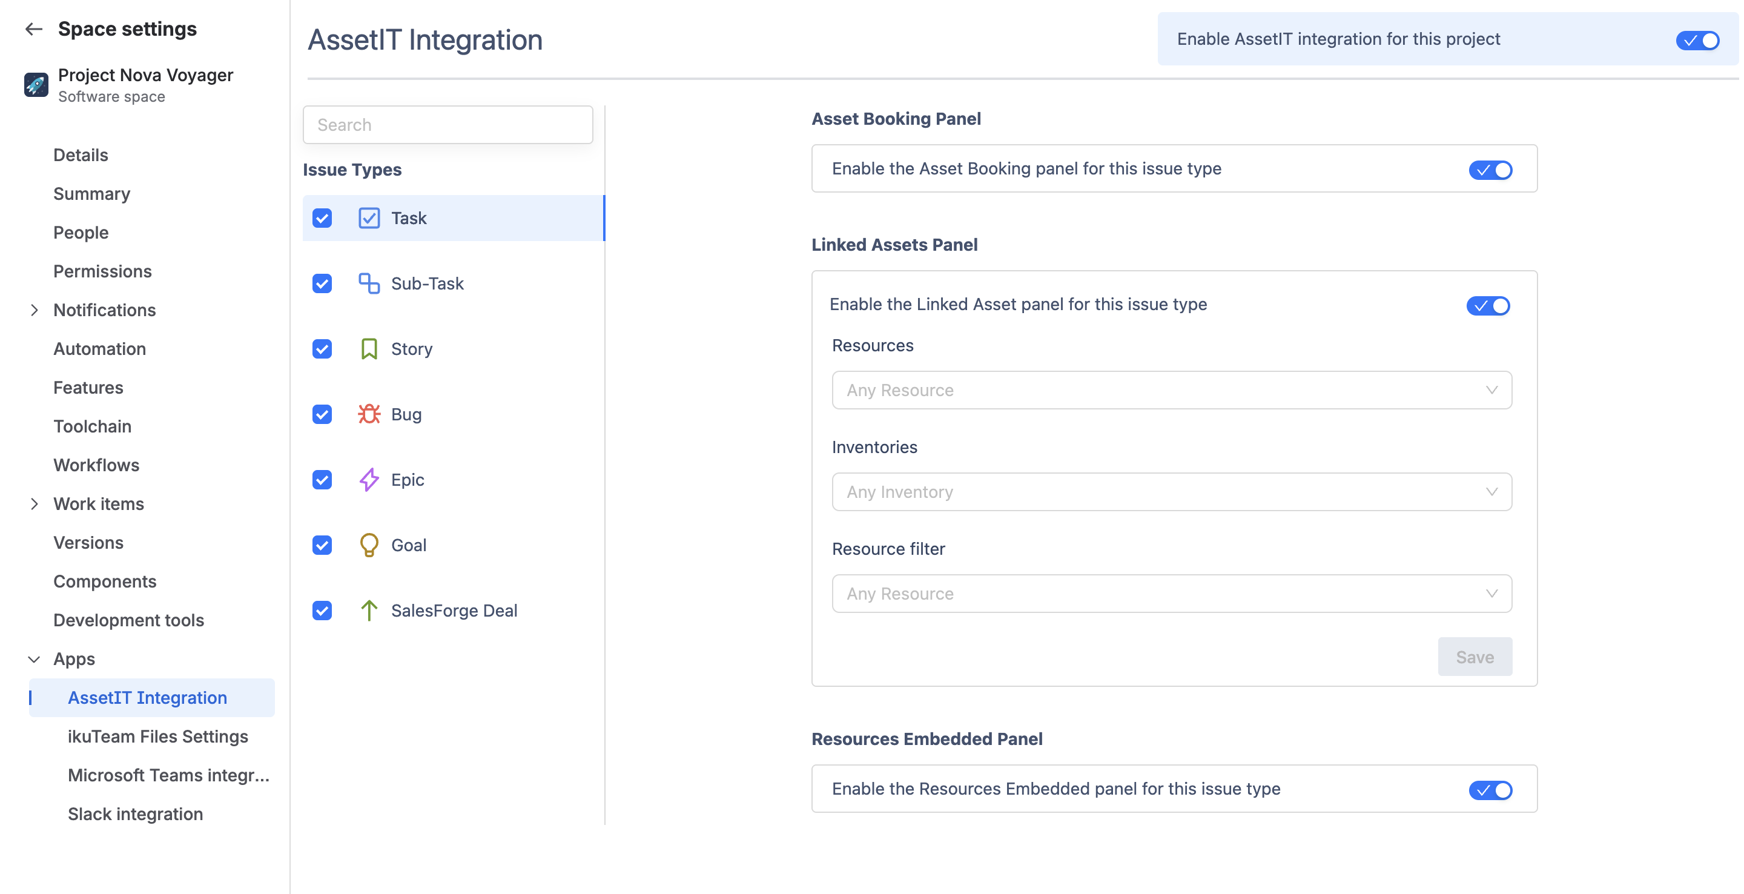Collapse the Apps section
This screenshot has width=1744, height=894.
pyautogui.click(x=34, y=659)
